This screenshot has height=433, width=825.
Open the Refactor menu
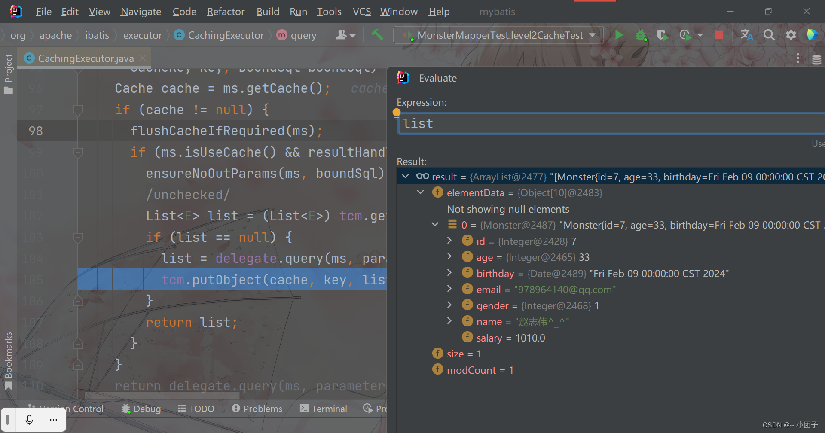point(226,12)
